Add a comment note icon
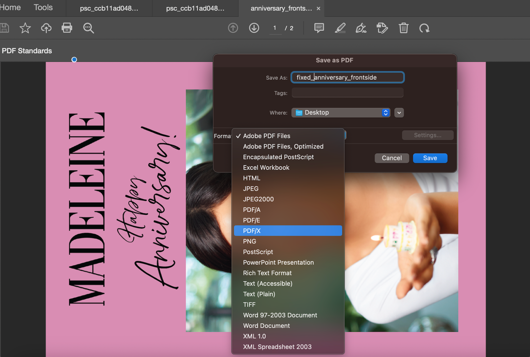The width and height of the screenshot is (530, 357). click(319, 28)
